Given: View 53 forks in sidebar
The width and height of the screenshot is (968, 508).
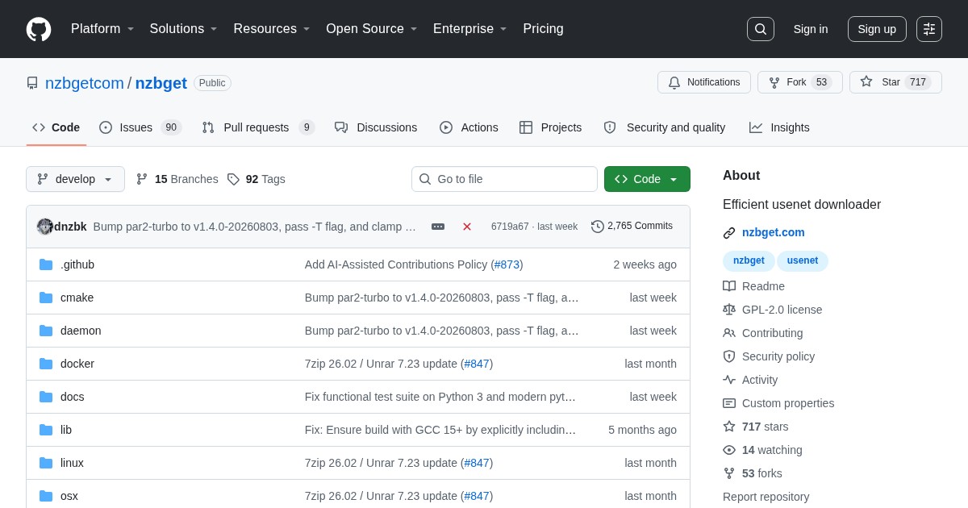Looking at the screenshot, I should click(753, 473).
